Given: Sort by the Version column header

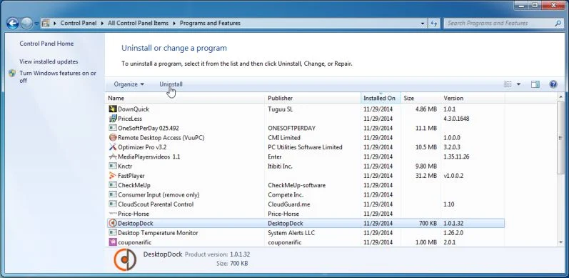Looking at the screenshot, I should [473, 98].
